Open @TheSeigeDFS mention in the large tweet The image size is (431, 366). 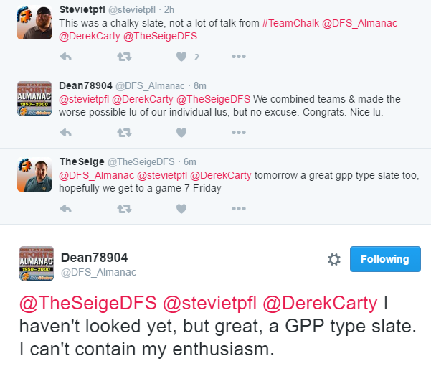tap(88, 303)
